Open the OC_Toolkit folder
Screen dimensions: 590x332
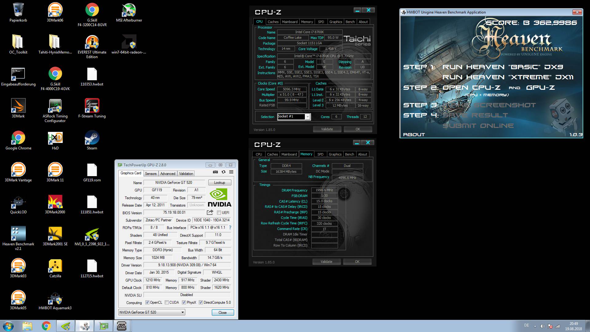[18, 45]
